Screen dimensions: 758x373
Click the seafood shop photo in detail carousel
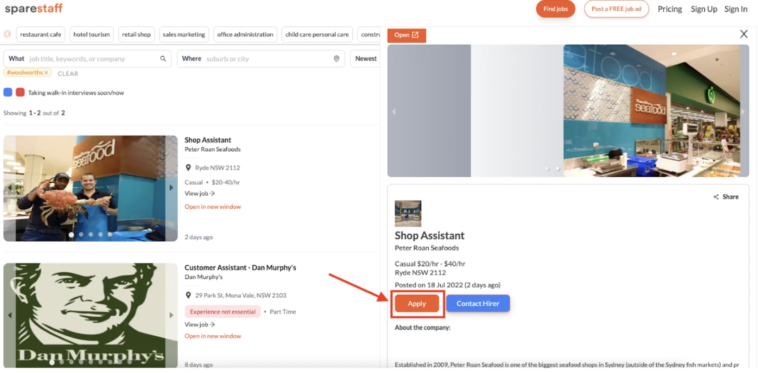652,111
